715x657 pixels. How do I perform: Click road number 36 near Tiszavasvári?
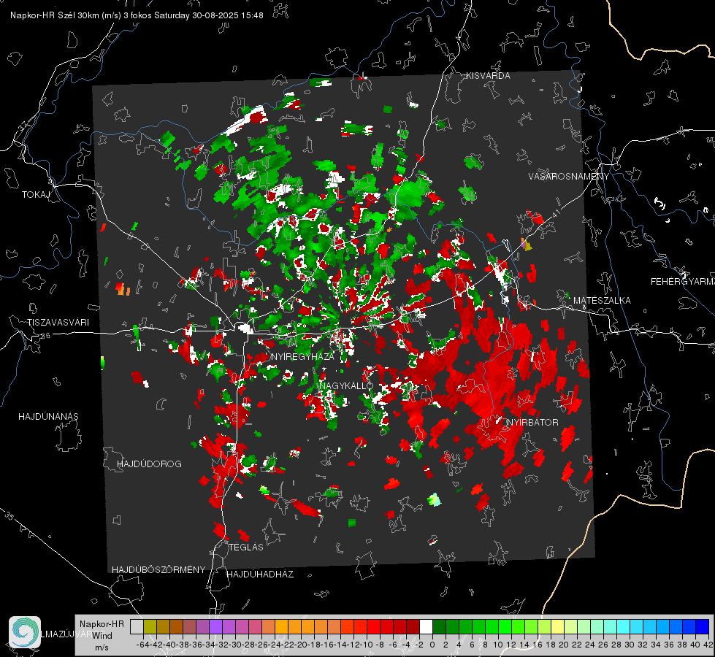[45, 336]
